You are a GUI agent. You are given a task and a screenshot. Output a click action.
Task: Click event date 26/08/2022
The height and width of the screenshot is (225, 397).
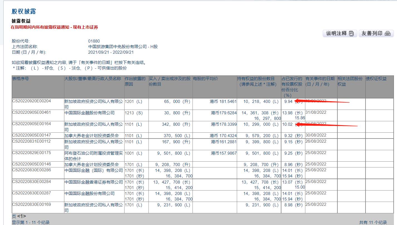(316, 141)
